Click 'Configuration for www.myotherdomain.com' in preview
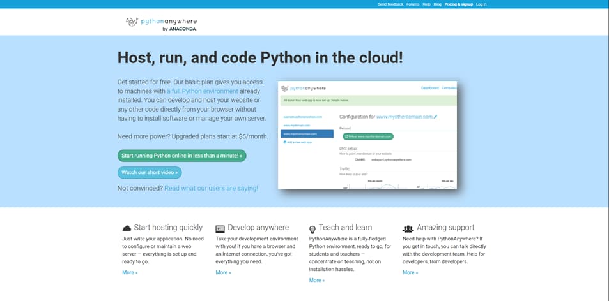Screen dimensions: 609x301 tap(388, 117)
